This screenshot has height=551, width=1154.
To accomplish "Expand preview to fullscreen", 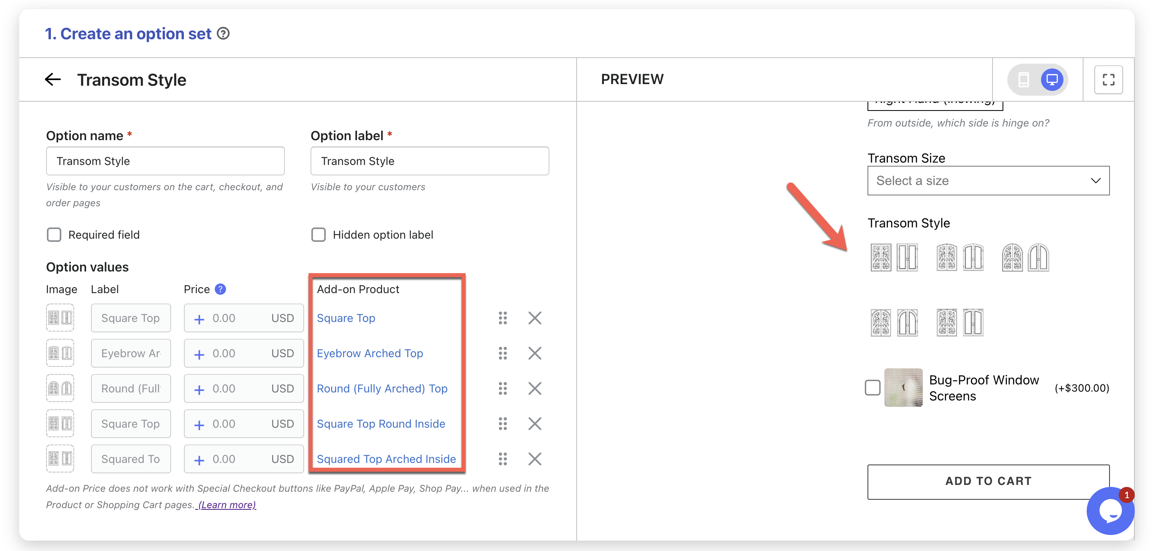I will (x=1108, y=80).
